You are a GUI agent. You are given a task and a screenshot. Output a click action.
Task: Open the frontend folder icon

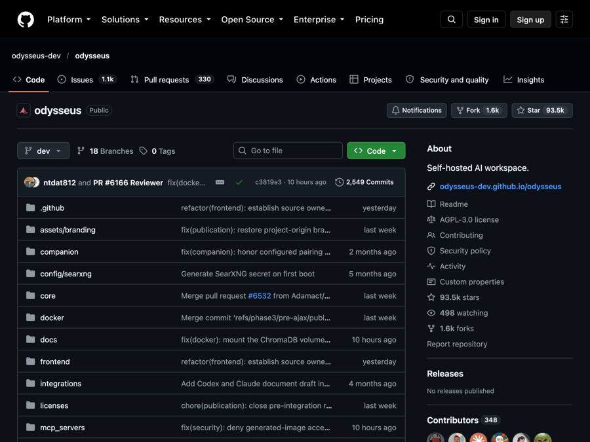pyautogui.click(x=30, y=361)
